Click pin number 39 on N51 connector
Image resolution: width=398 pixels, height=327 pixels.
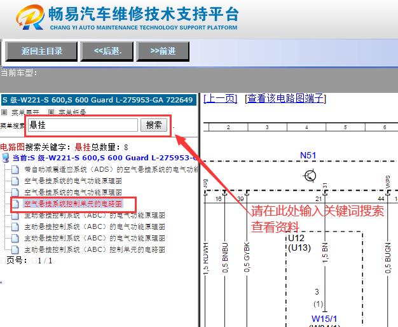click(240, 198)
